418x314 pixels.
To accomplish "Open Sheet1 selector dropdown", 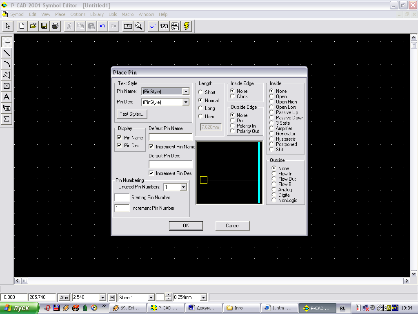I will point(151,298).
